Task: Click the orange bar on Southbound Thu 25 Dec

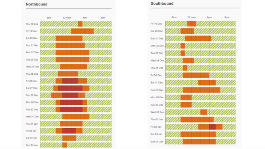Action: click(x=185, y=68)
